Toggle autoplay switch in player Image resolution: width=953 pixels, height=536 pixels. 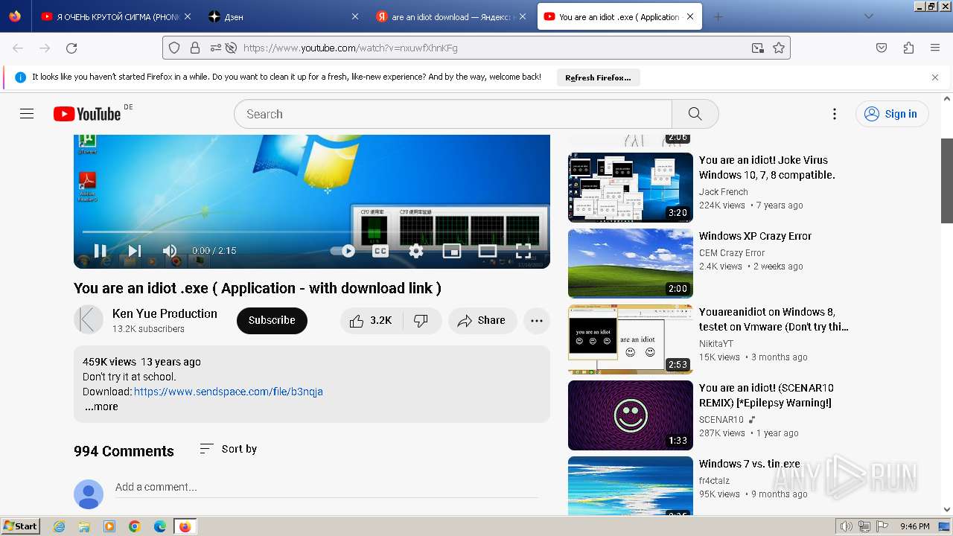[344, 251]
